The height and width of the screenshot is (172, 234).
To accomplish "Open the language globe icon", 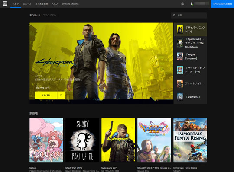I will coord(182,4).
